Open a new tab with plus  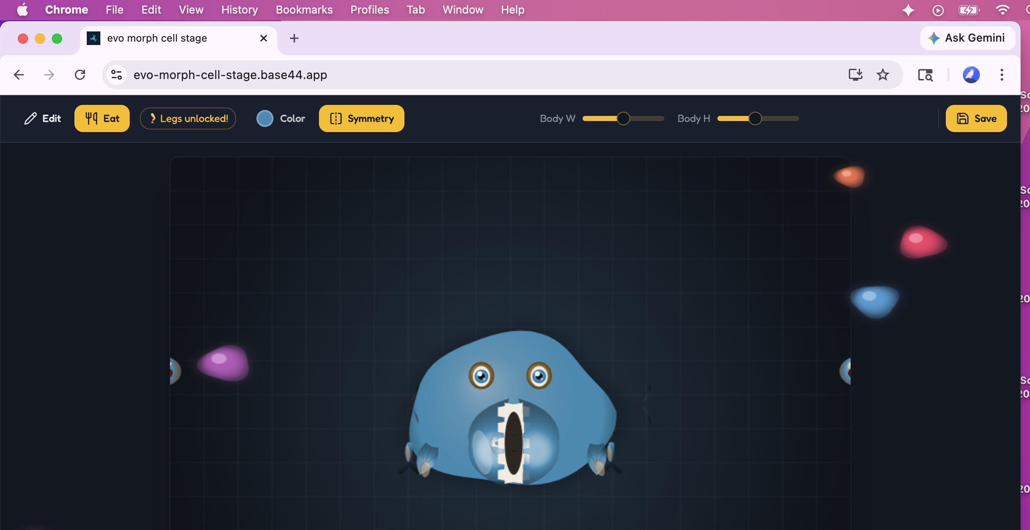294,38
